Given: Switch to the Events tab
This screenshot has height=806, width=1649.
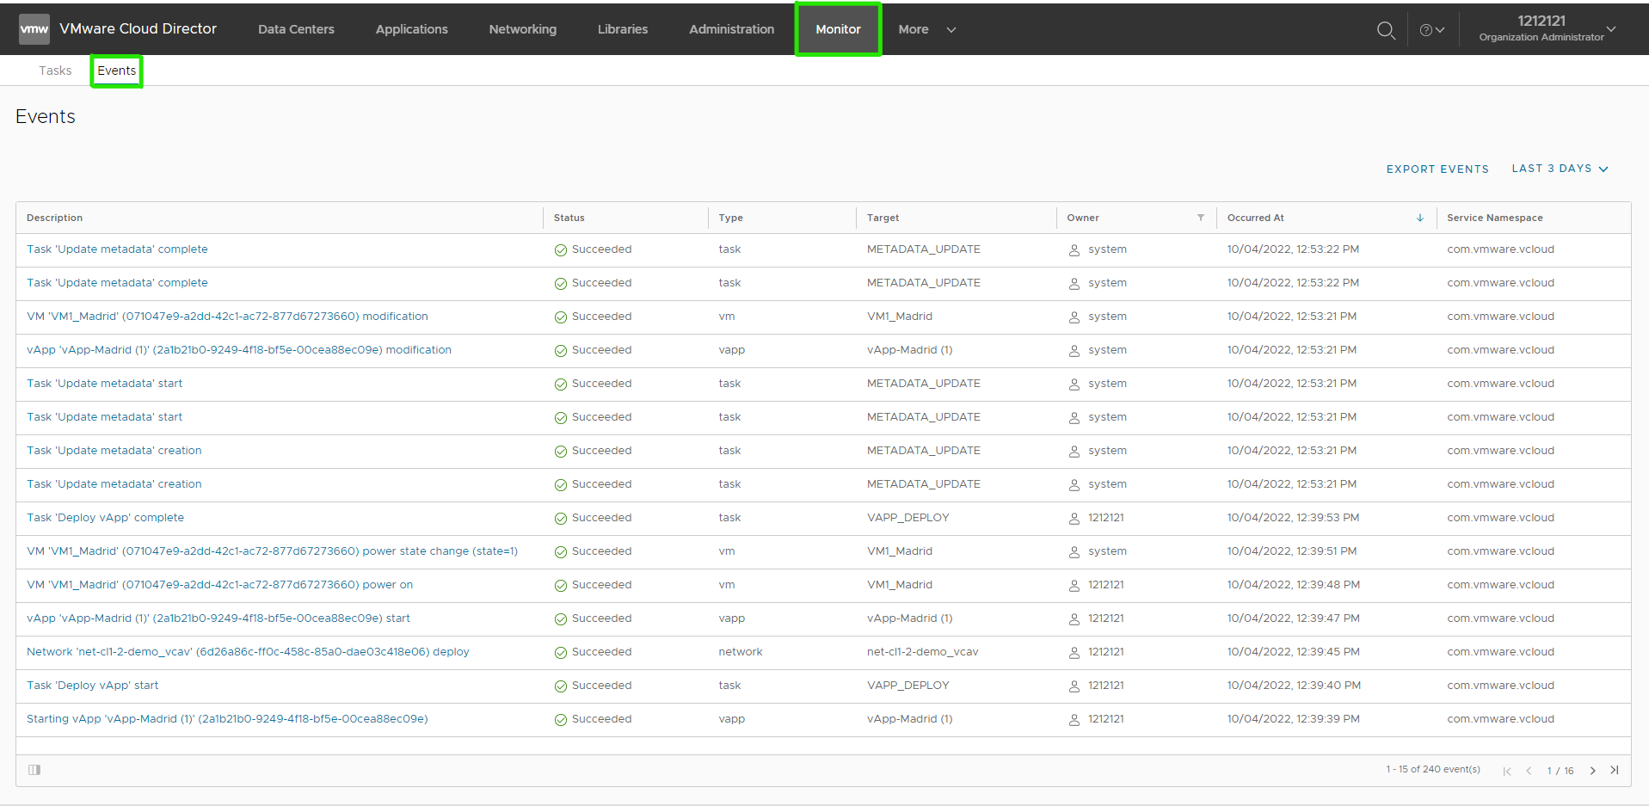Looking at the screenshot, I should tap(116, 71).
